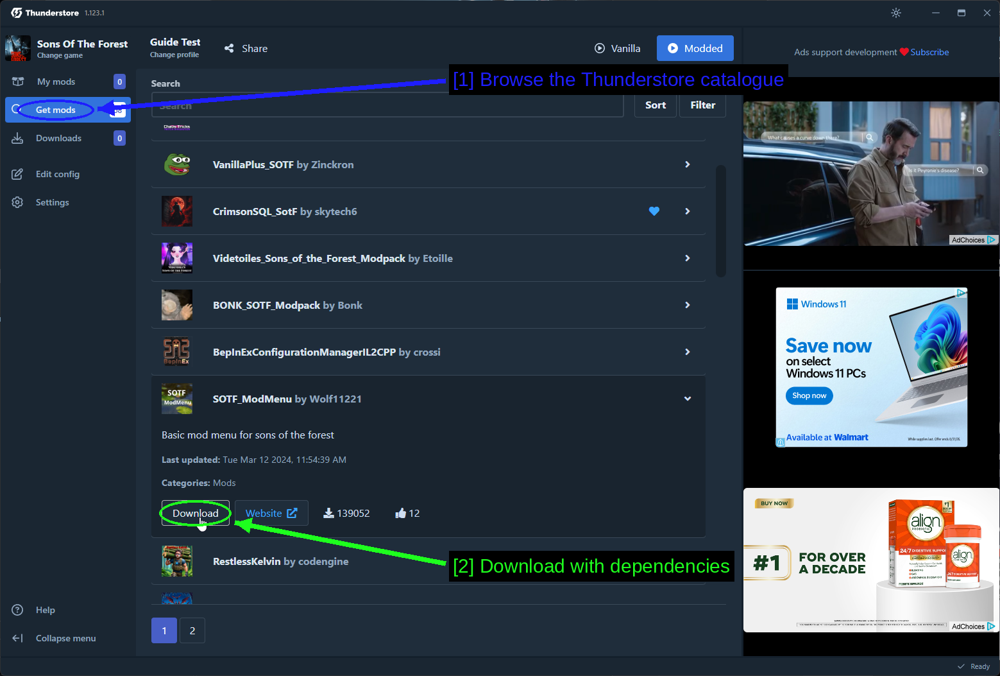Click the VanillaPlus_SOTF frog thumbnail
1000x676 pixels.
pyautogui.click(x=177, y=164)
